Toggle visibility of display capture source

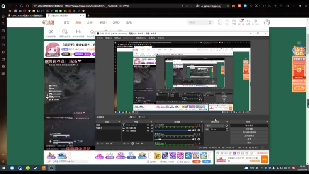click(x=148, y=128)
